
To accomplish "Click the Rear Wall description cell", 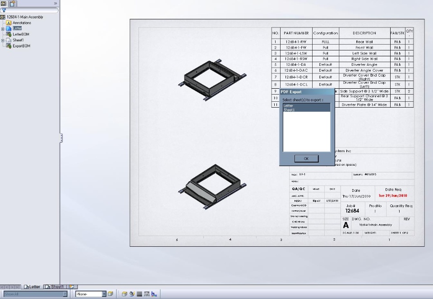I will pos(364,42).
